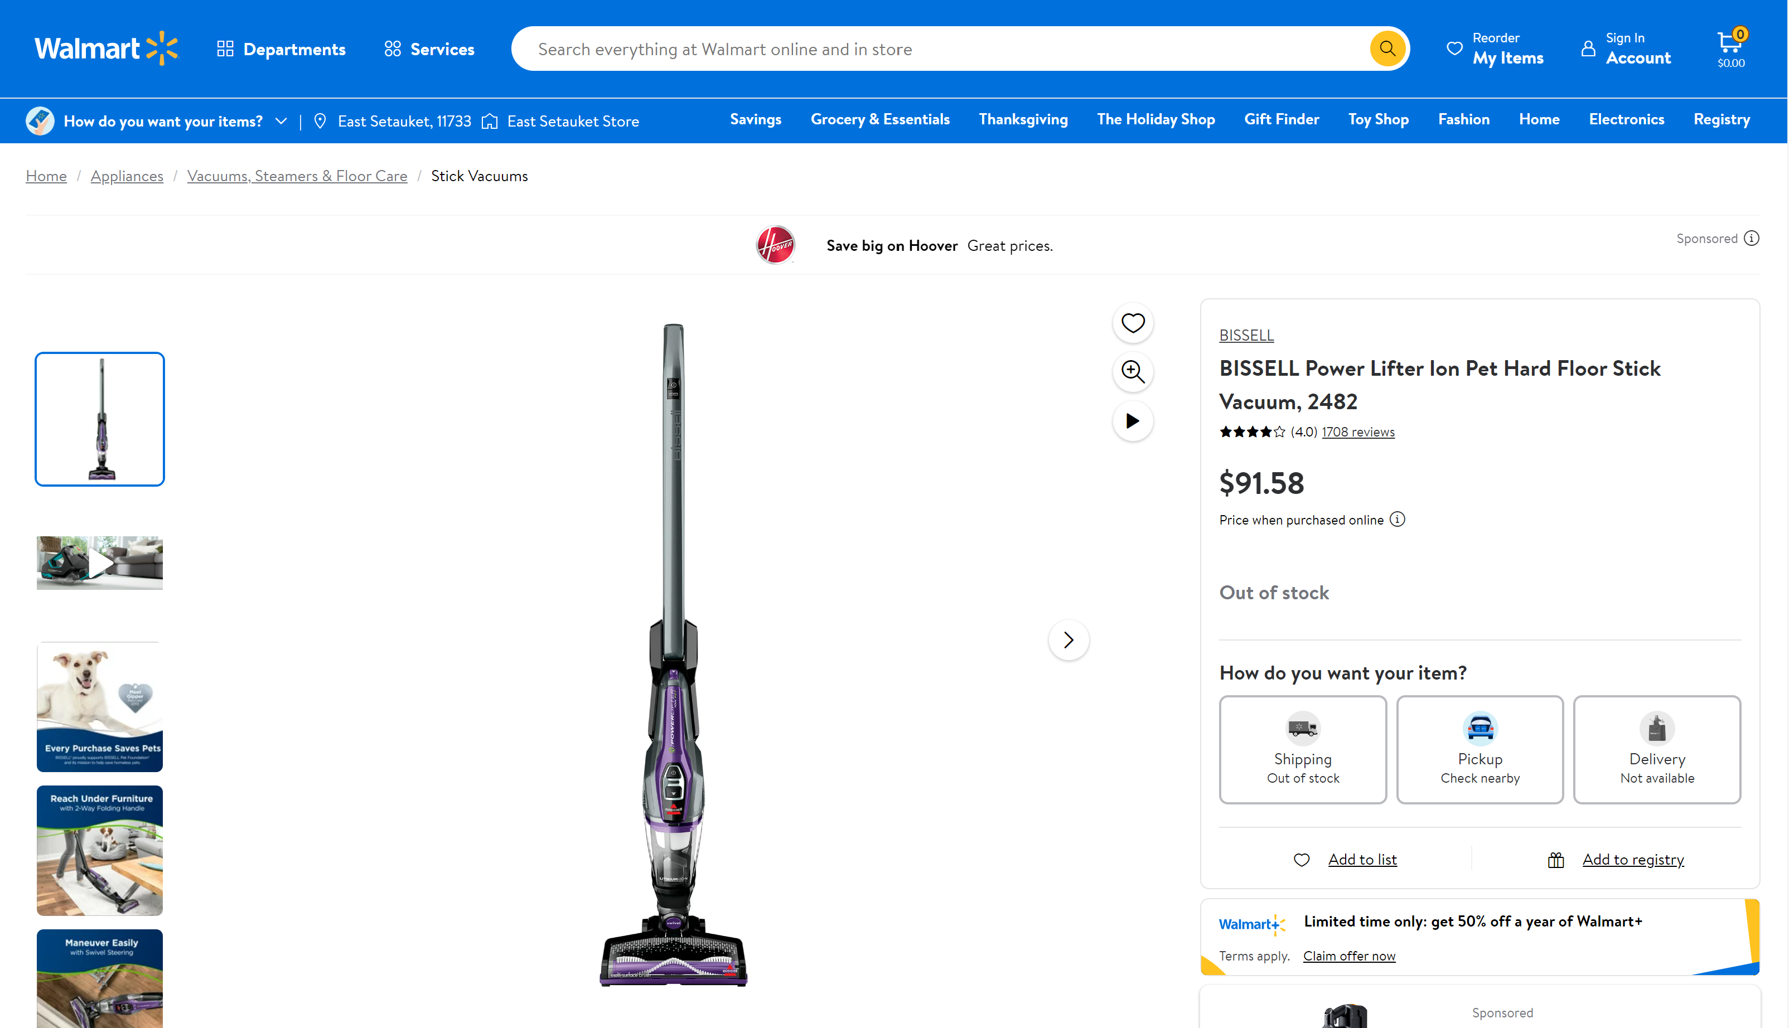This screenshot has height=1028, width=1789.
Task: Open the 1708 reviews link
Action: pyautogui.click(x=1357, y=431)
